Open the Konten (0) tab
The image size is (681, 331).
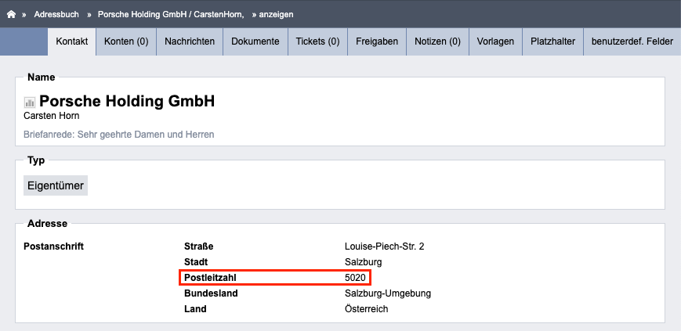coord(126,41)
